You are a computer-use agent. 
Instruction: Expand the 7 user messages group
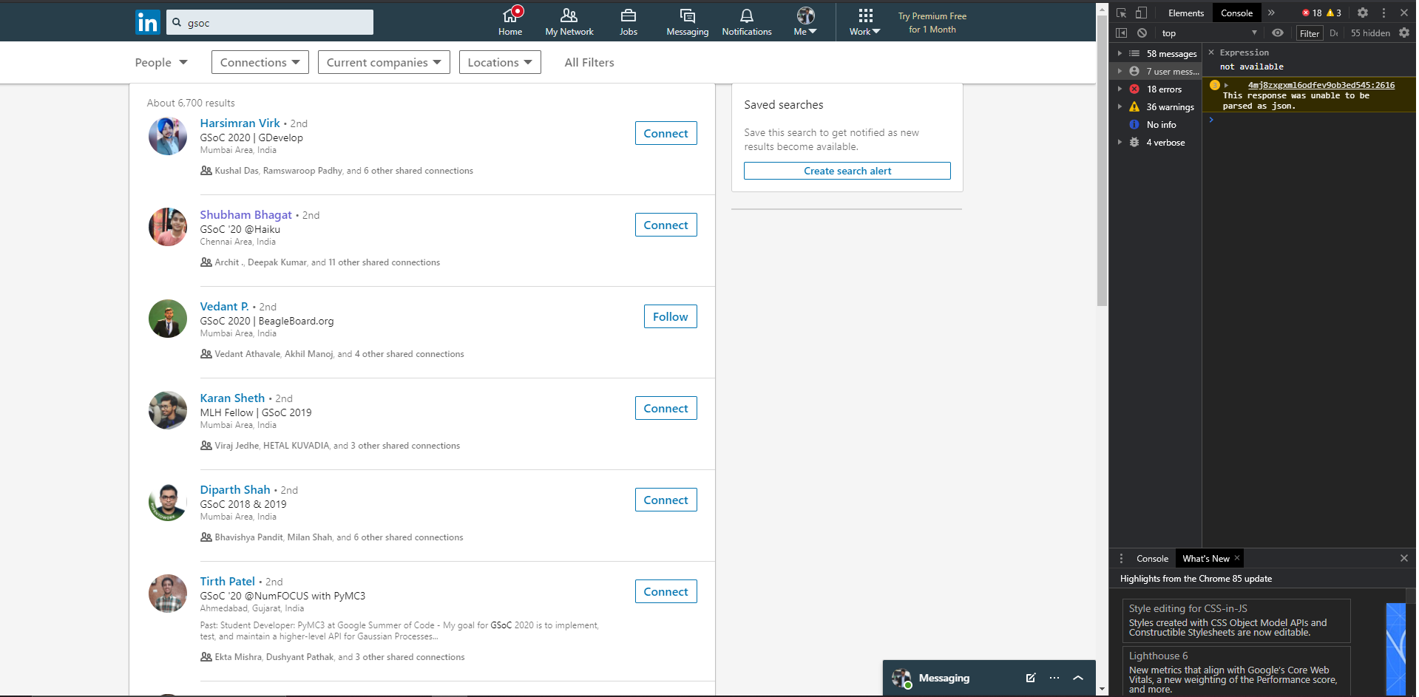1120,71
